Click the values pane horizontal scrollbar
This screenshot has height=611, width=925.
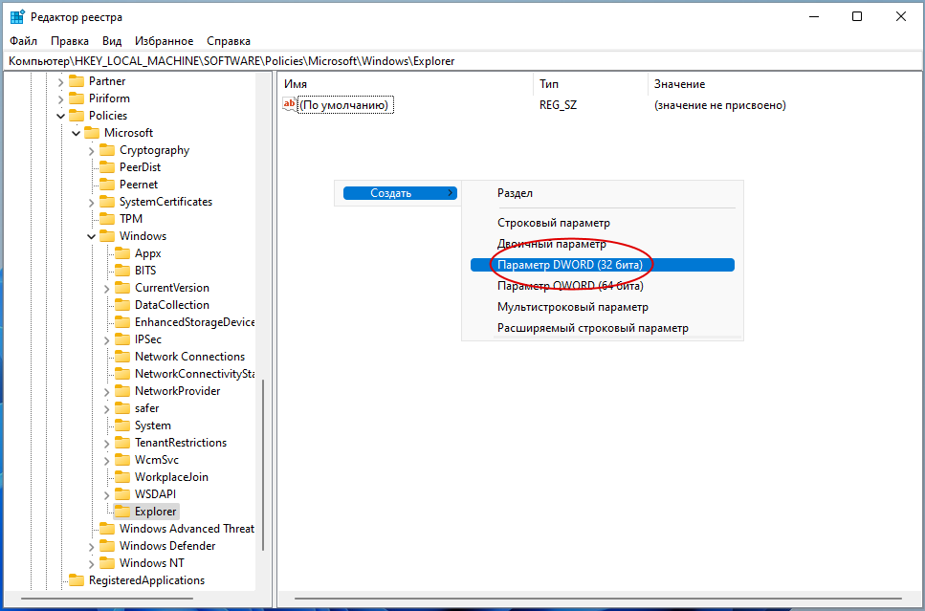[599, 600]
